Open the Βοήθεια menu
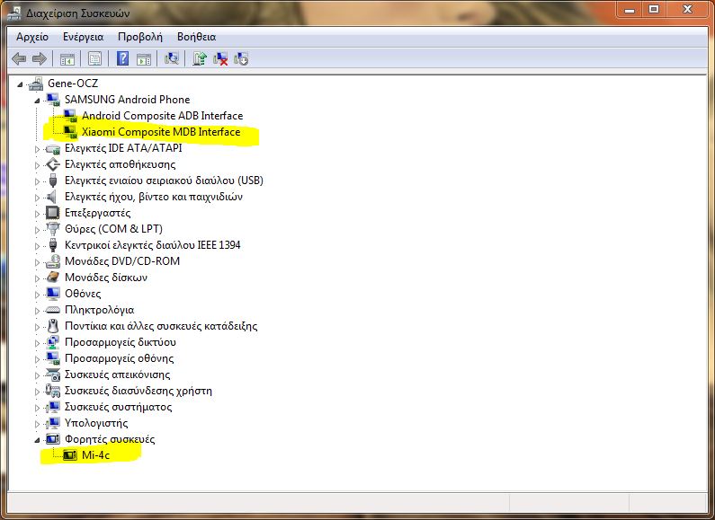715x520 pixels. tap(196, 37)
